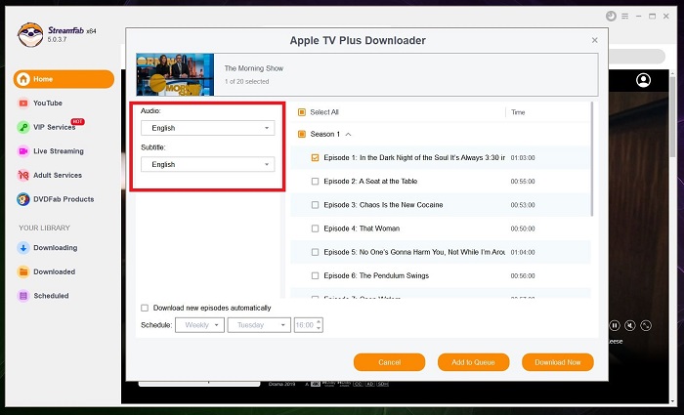Viewport: 684px width, 415px height.
Task: Click Episode 4 duration 00:50:00
Action: (523, 228)
